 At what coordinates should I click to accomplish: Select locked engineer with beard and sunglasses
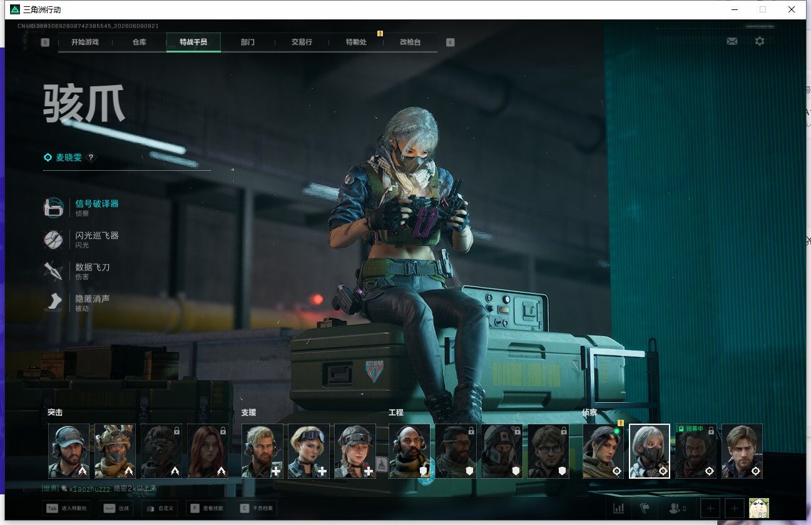[x=456, y=451]
